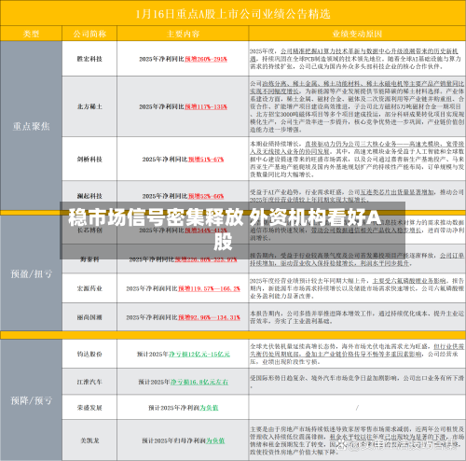
Task: Click company name 北方稀土
Action: (89, 106)
